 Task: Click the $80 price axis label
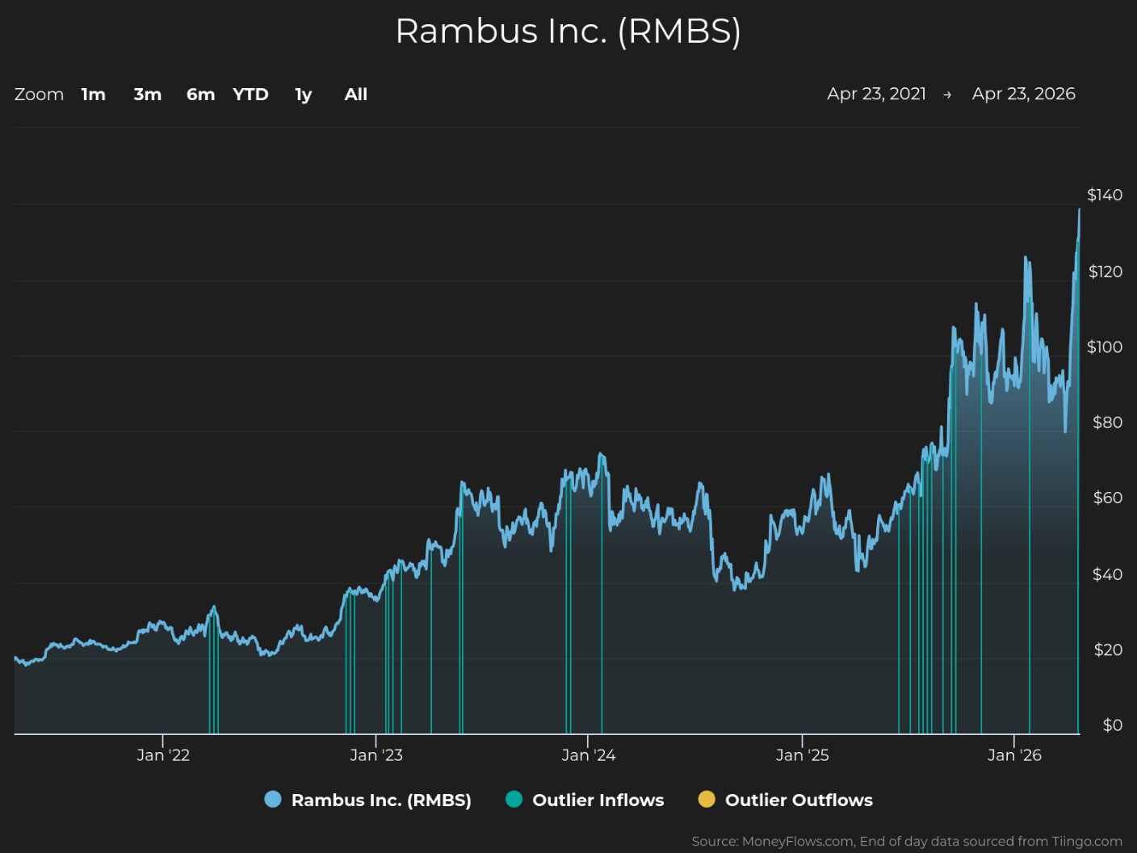coord(1107,422)
